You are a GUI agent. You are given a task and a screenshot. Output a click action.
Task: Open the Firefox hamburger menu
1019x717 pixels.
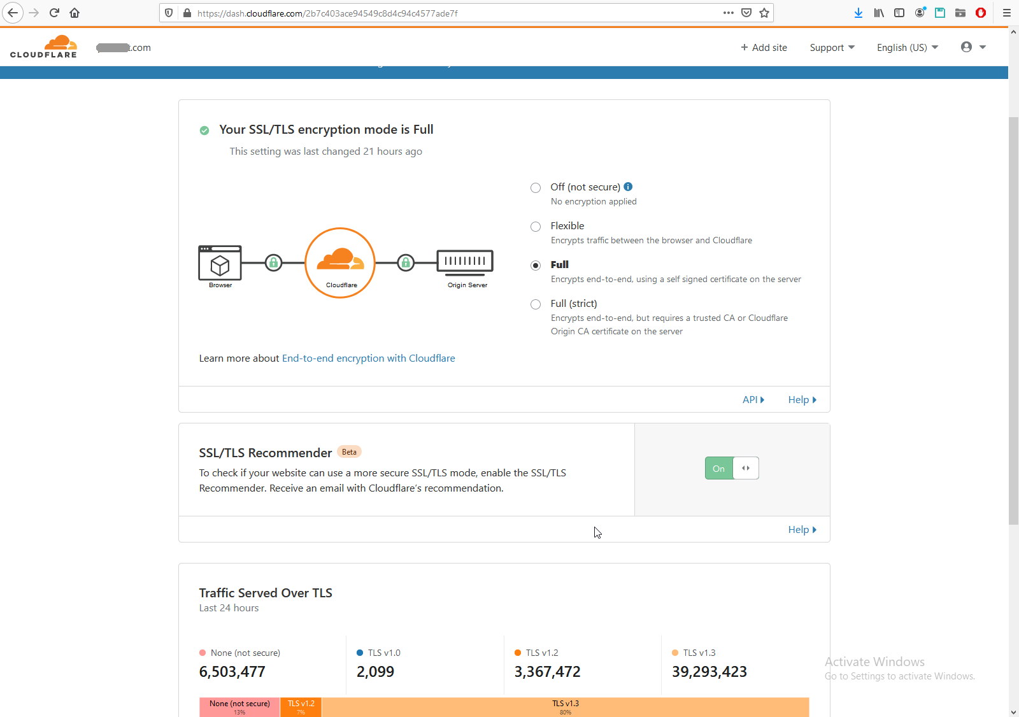coord(1006,13)
